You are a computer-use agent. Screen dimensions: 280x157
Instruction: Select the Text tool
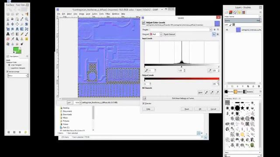pyautogui.click(x=8, y=34)
